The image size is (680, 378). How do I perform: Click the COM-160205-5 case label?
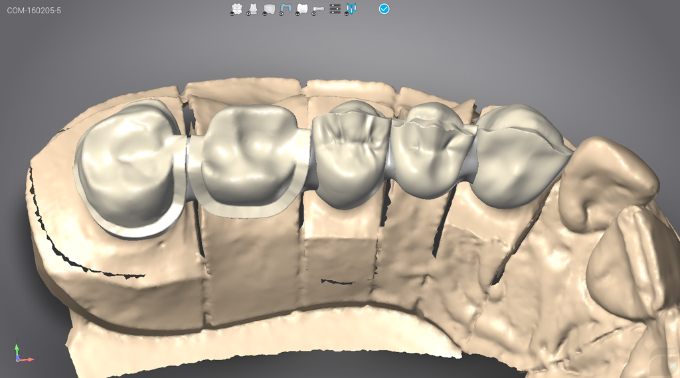tap(34, 11)
